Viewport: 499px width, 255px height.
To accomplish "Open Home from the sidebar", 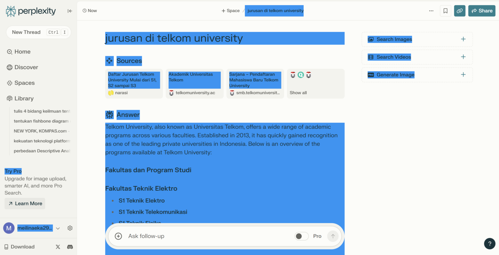I will [22, 51].
